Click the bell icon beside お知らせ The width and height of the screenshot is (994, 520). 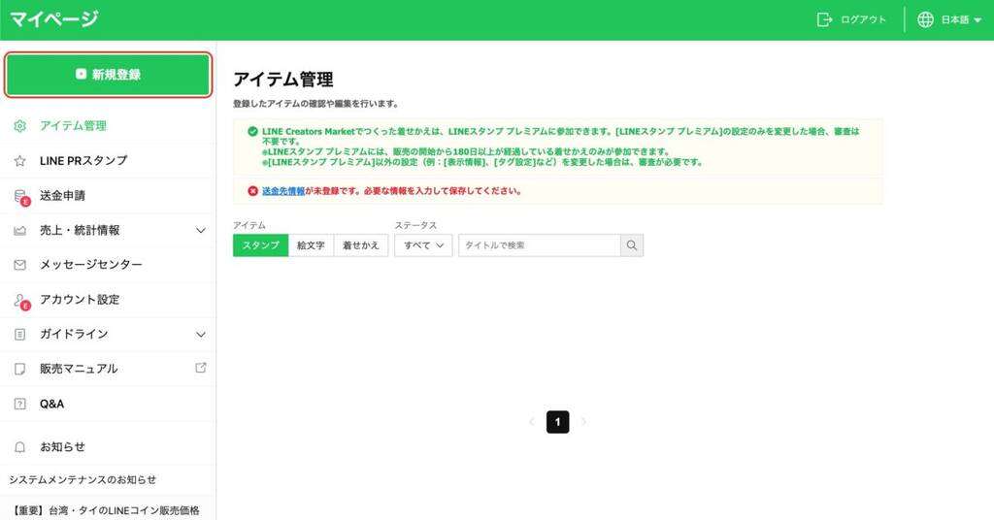coord(19,447)
